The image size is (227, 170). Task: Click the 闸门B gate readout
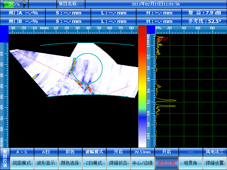pyautogui.click(x=23, y=21)
